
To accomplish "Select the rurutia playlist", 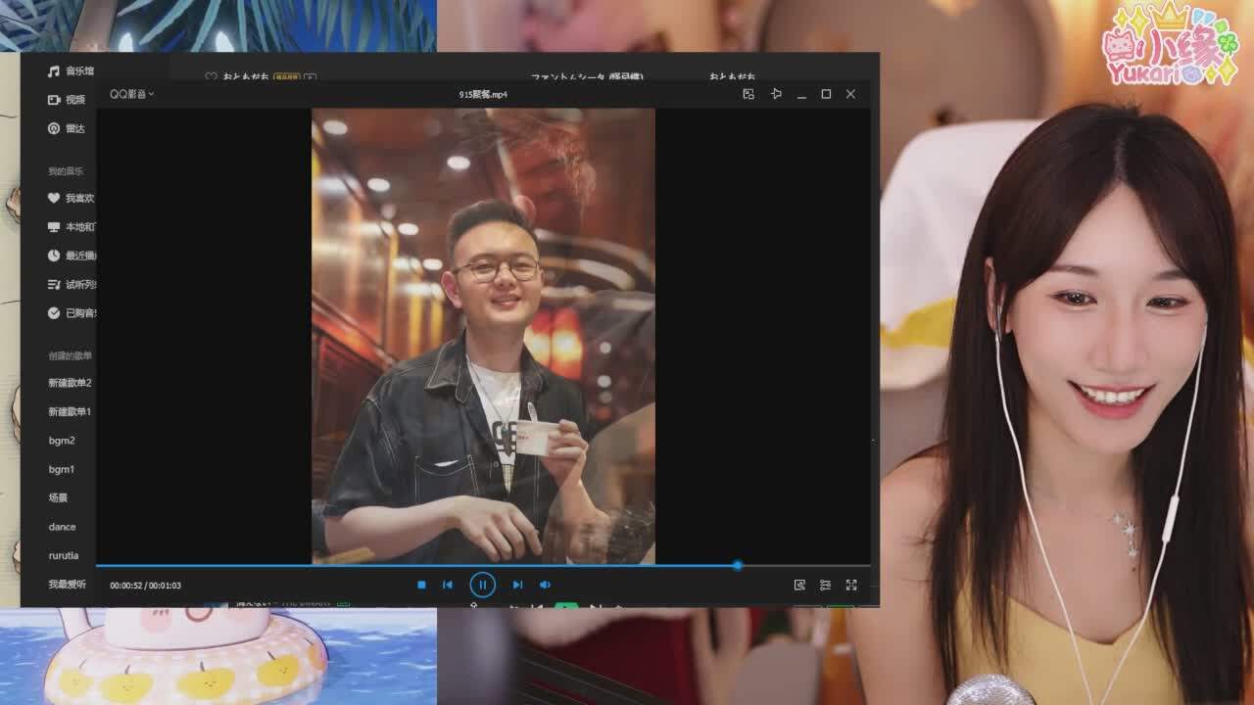I will click(64, 555).
